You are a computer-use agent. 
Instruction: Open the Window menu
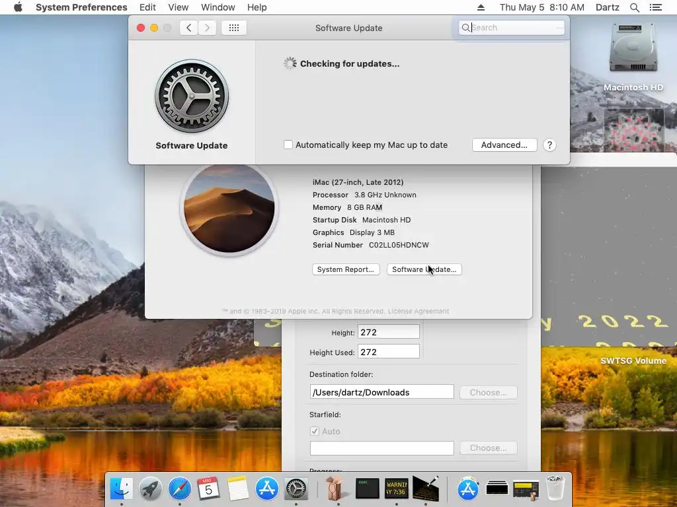pos(218,7)
